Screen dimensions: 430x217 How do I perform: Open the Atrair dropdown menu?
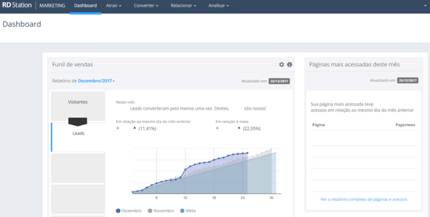[x=114, y=5]
